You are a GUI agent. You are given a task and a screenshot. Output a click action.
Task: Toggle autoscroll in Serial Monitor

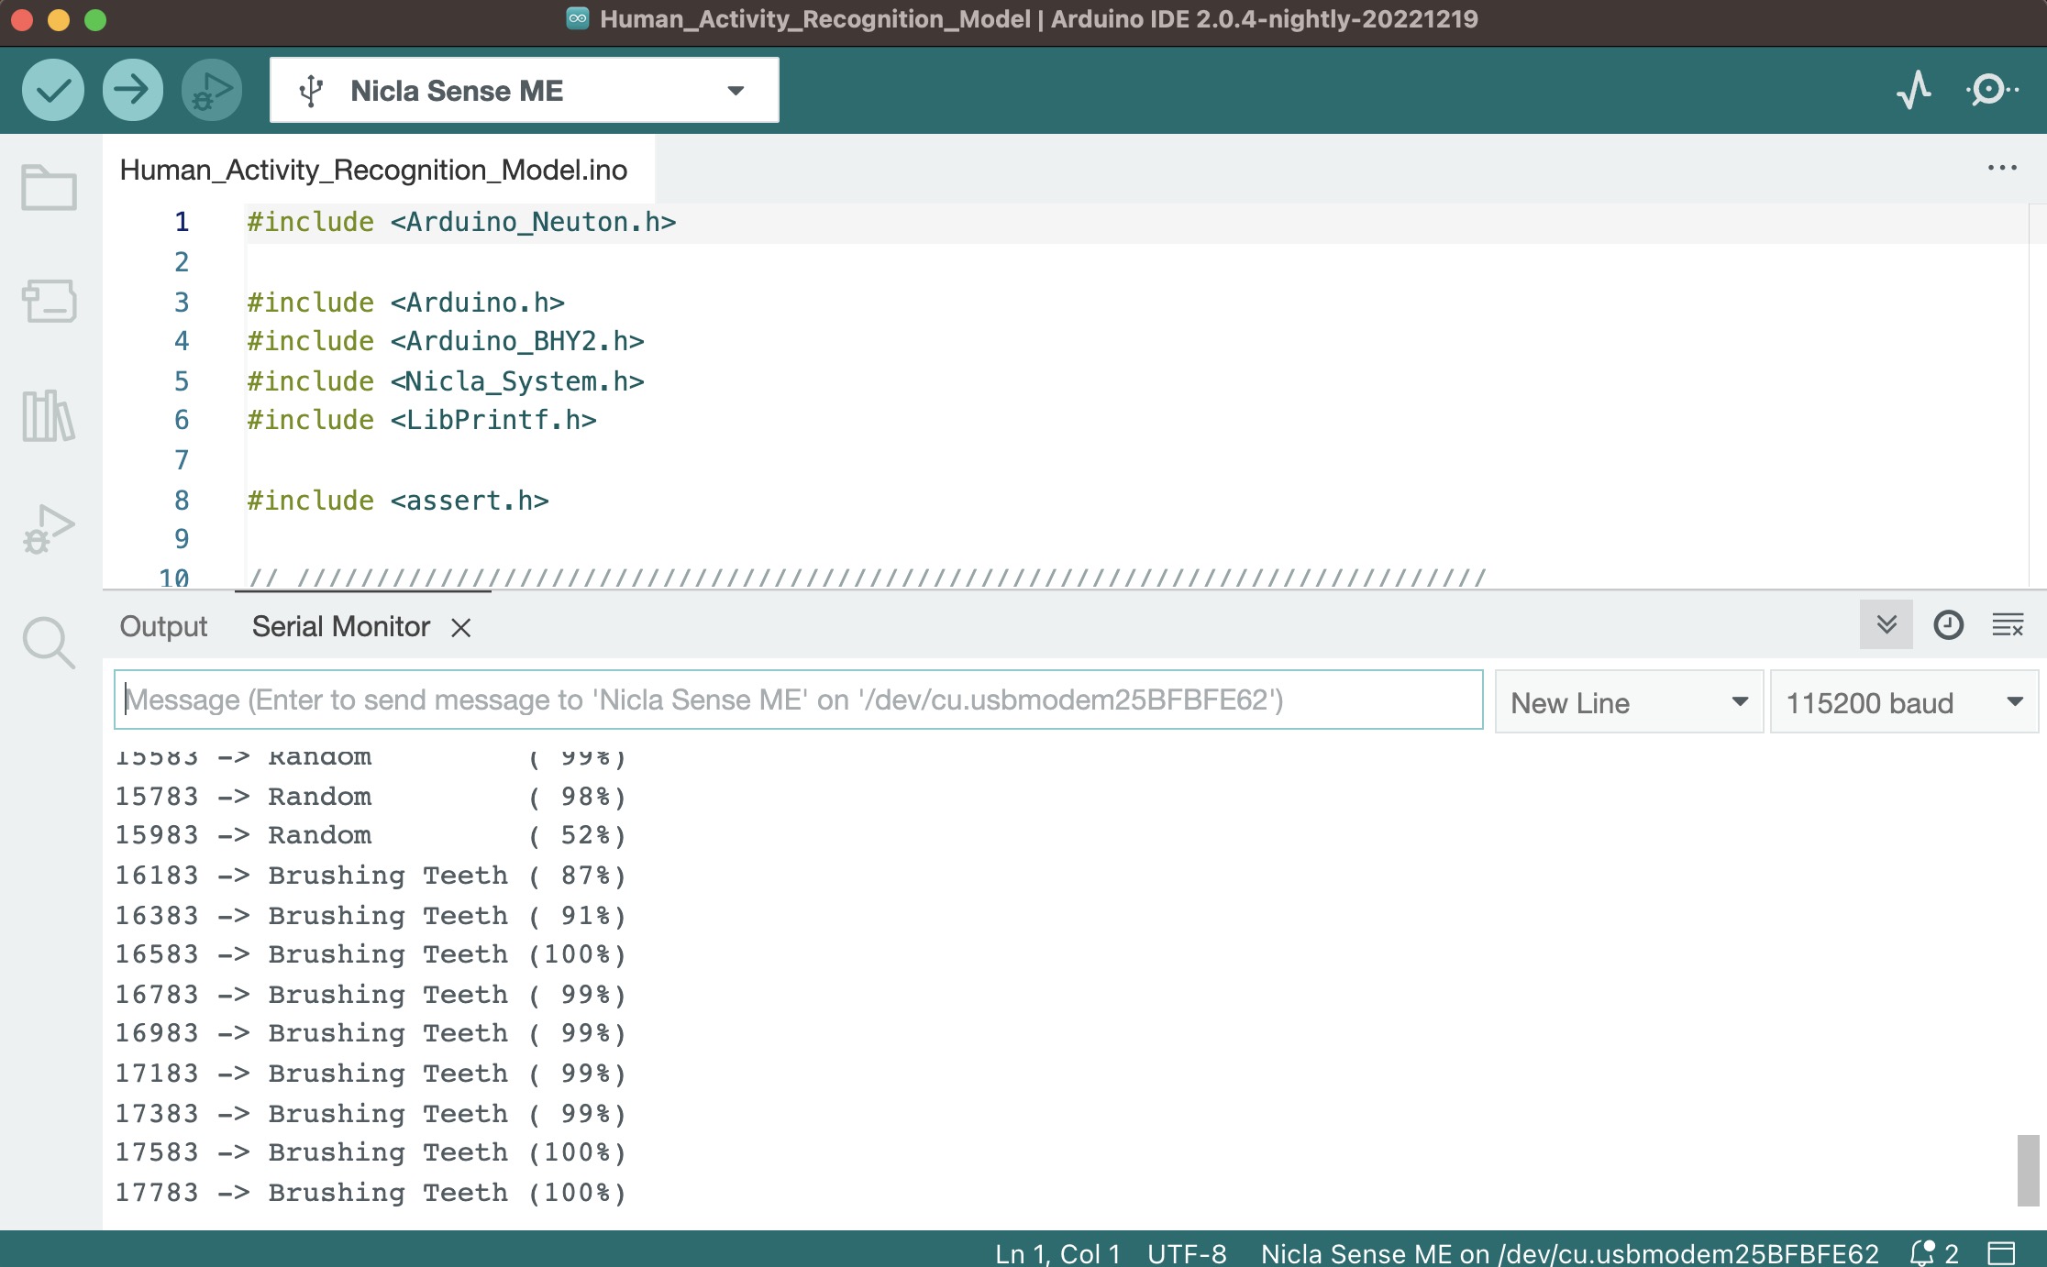[1887, 625]
